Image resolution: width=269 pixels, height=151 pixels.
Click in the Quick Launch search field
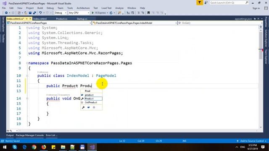[x=227, y=3]
